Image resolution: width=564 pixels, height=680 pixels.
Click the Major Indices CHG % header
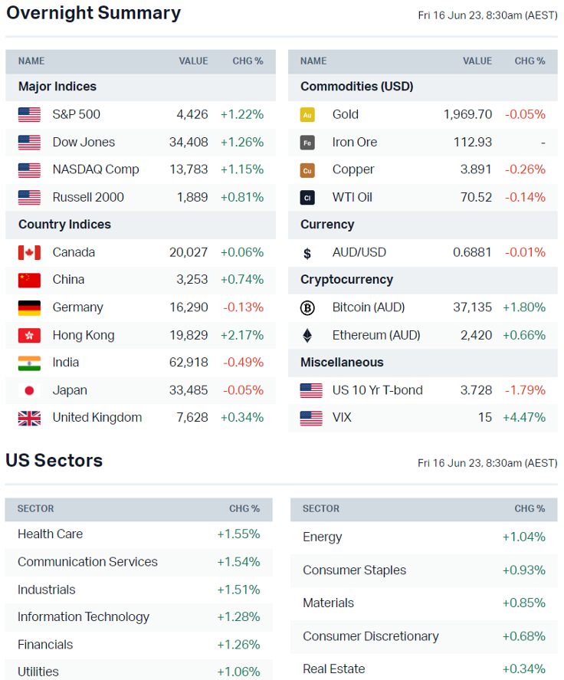248,61
